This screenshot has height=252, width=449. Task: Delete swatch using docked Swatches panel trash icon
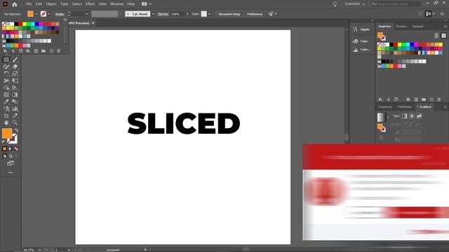click(439, 99)
